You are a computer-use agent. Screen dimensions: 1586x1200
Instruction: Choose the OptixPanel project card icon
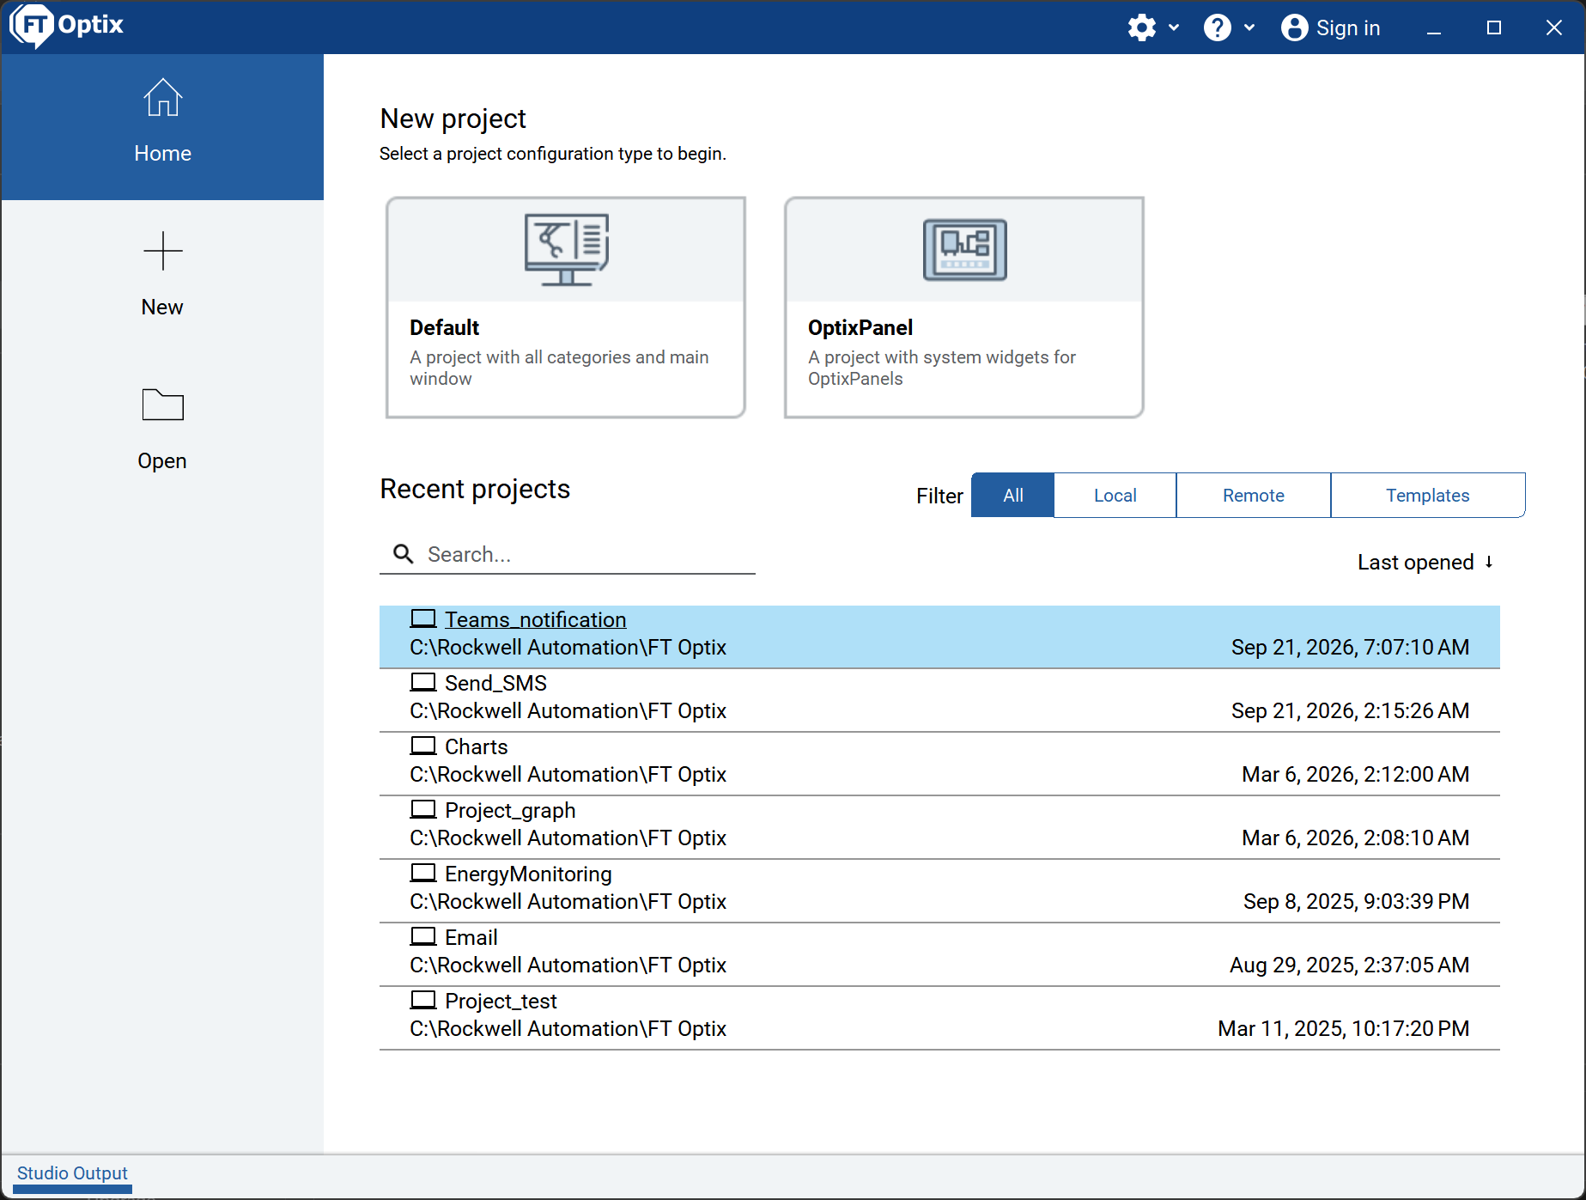click(x=964, y=249)
